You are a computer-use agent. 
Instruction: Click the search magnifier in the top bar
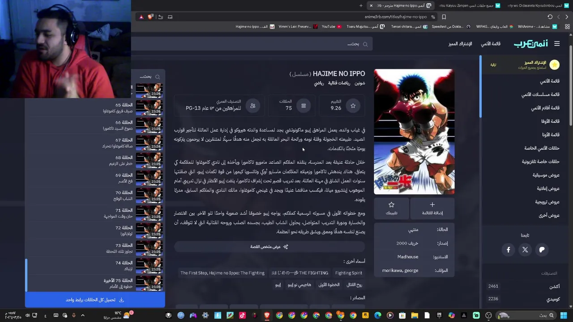pyautogui.click(x=365, y=44)
